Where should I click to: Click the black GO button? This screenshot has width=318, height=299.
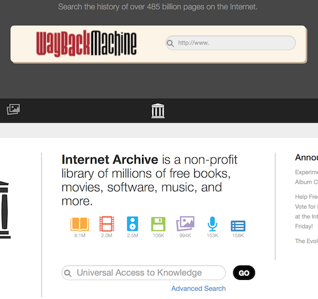tap(244, 272)
